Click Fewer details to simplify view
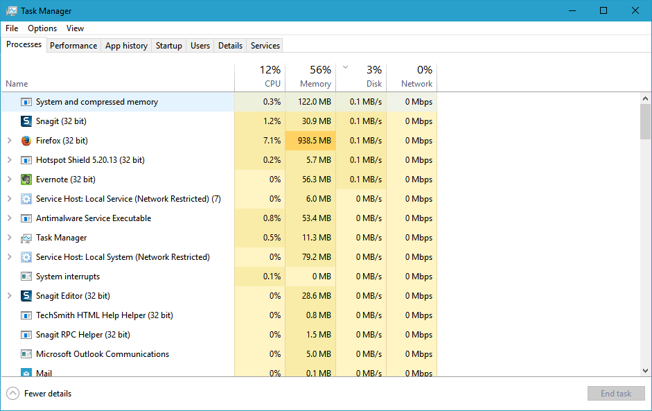The width and height of the screenshot is (652, 411). 46,393
